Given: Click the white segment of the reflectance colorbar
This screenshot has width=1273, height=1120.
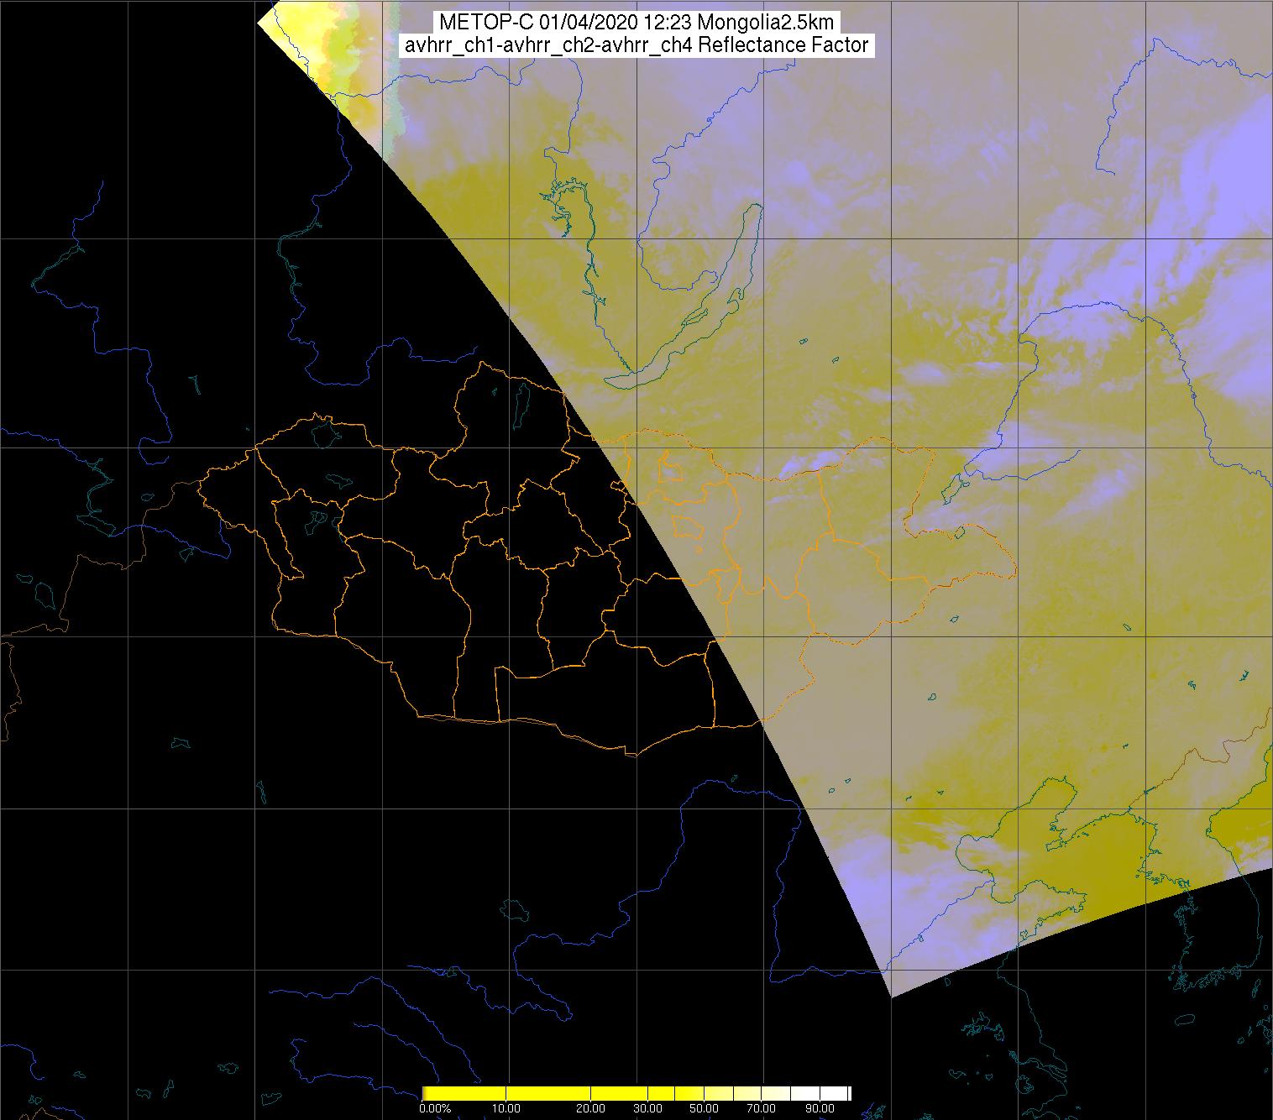Looking at the screenshot, I should [x=819, y=1093].
